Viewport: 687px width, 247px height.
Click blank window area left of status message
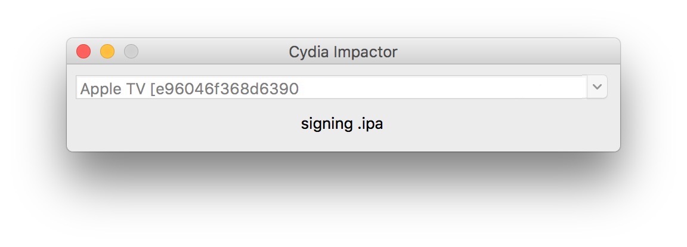(179, 125)
